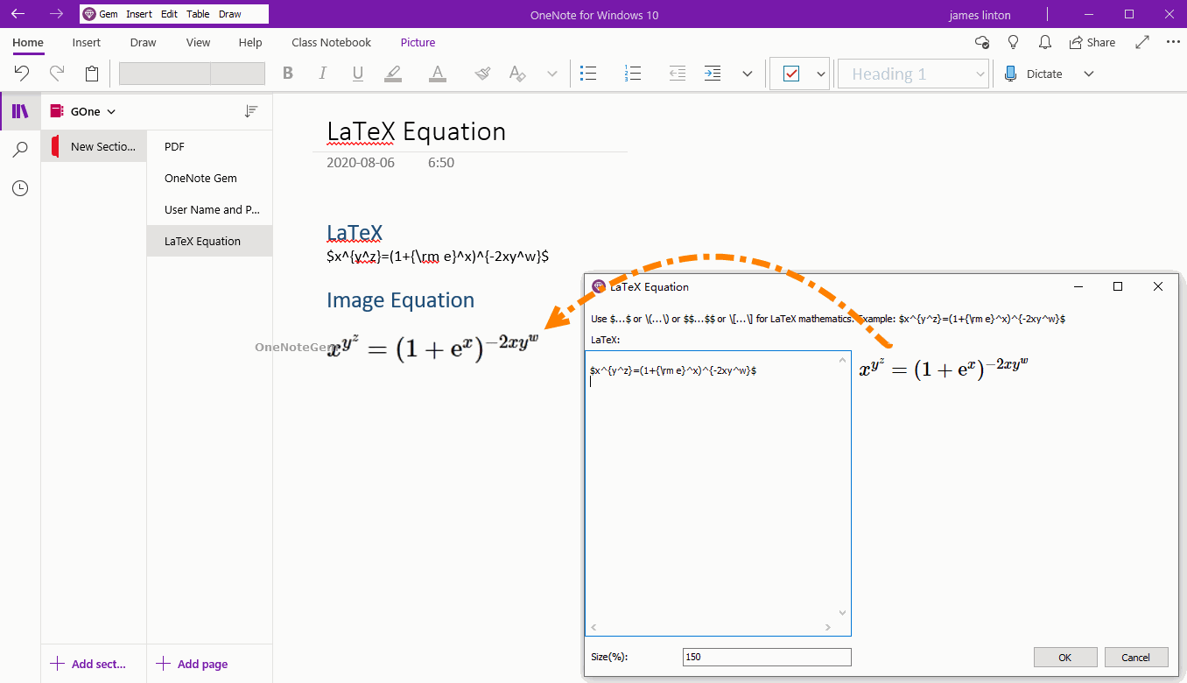Click the sync status cloud icon
Image resolution: width=1187 pixels, height=683 pixels.
981,41
